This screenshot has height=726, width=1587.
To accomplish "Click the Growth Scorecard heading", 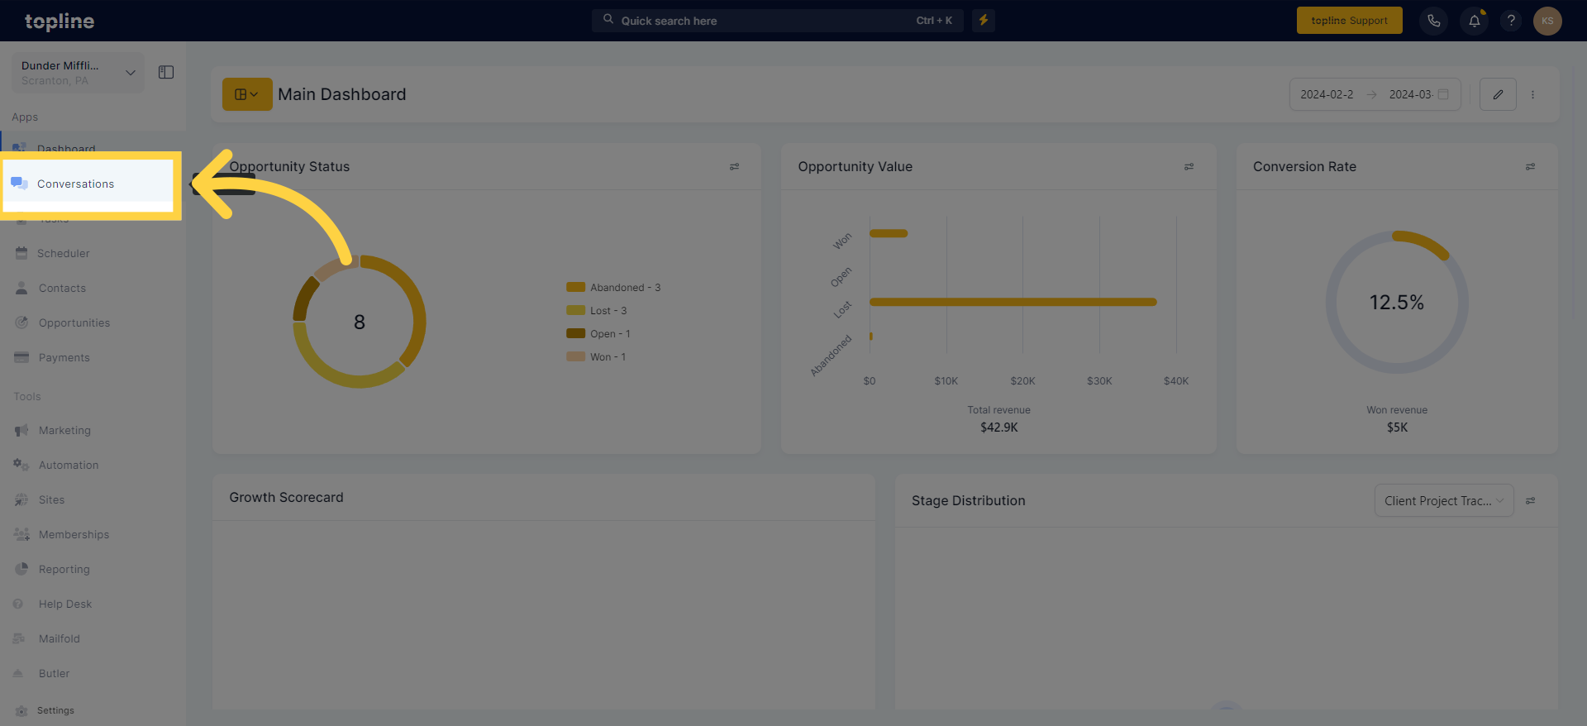I will coord(286,497).
